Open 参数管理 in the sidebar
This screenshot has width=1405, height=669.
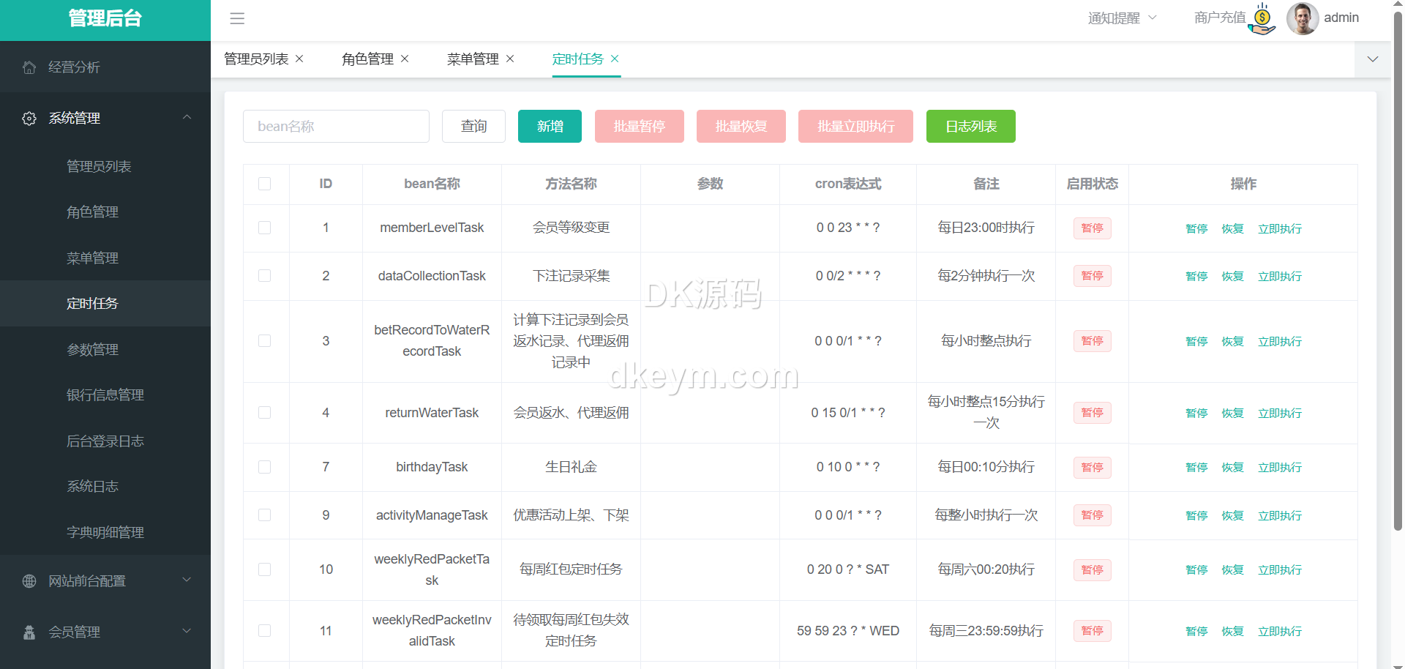tap(92, 350)
